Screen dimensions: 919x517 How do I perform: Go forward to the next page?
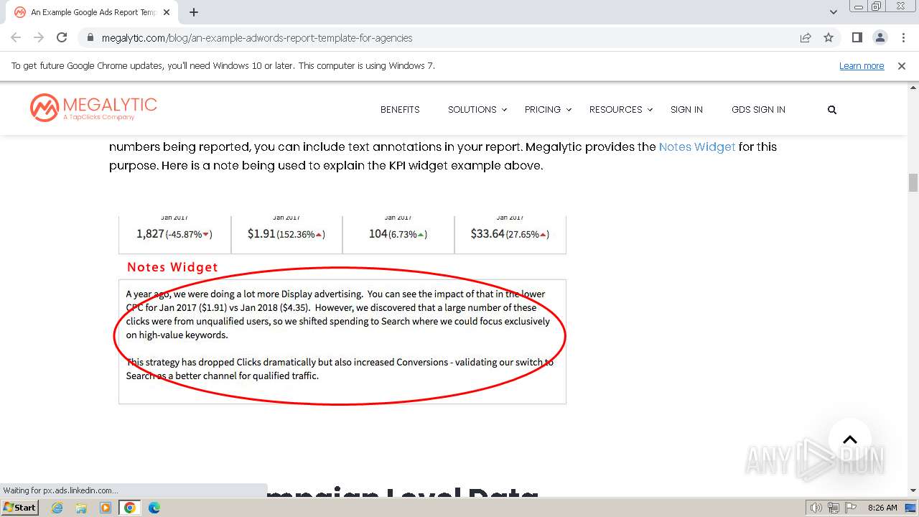(39, 37)
